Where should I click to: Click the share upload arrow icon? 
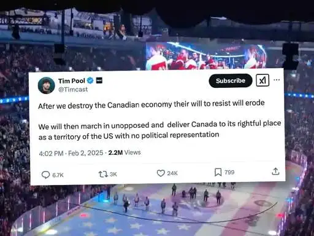275,171
